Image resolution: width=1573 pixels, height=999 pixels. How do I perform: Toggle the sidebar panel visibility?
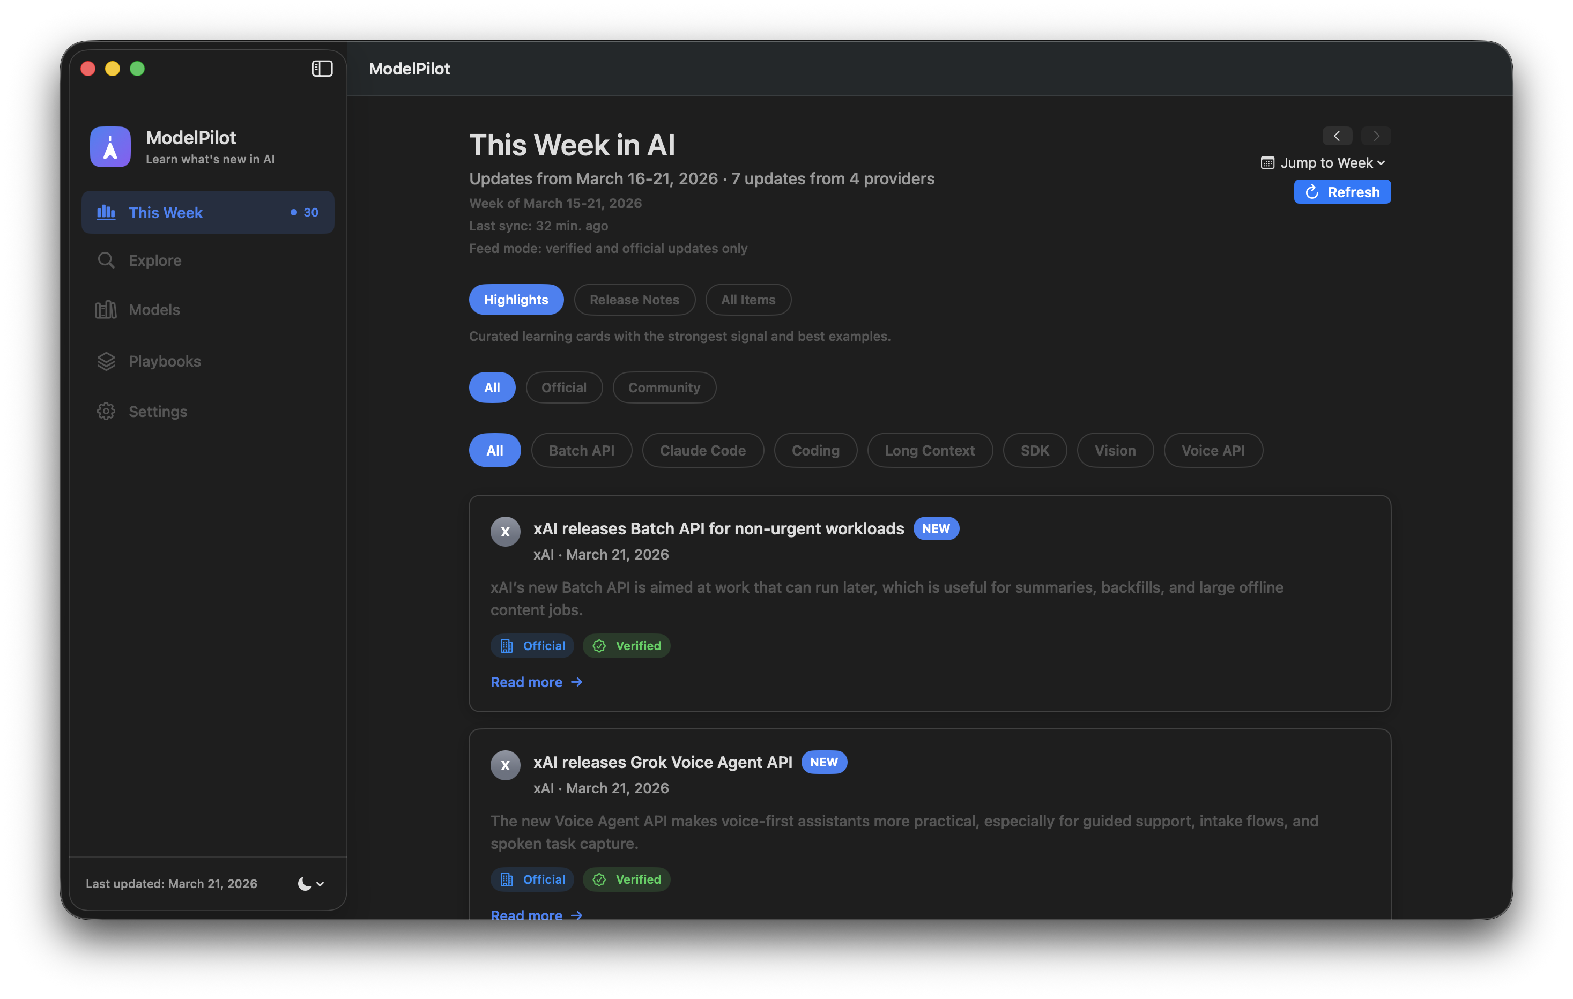(322, 68)
